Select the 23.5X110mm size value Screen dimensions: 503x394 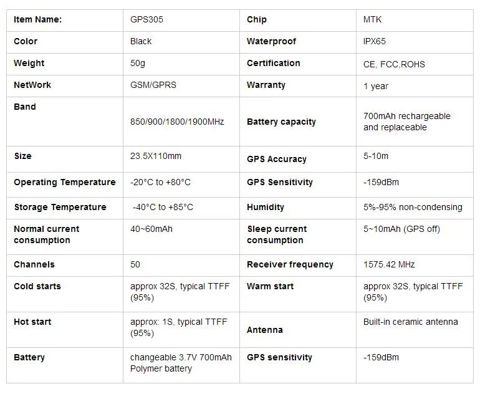tap(156, 156)
